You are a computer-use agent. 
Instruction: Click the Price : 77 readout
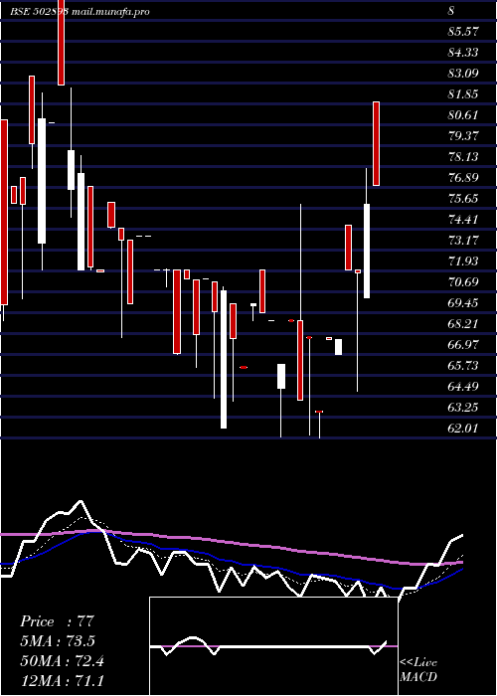point(58,621)
